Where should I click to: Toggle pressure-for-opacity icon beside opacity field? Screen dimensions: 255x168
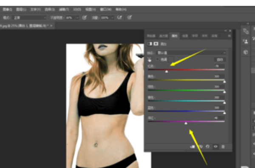(85, 17)
